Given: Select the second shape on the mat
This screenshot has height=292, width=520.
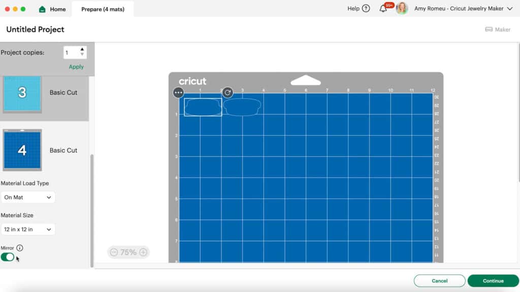Looking at the screenshot, I should (242, 107).
